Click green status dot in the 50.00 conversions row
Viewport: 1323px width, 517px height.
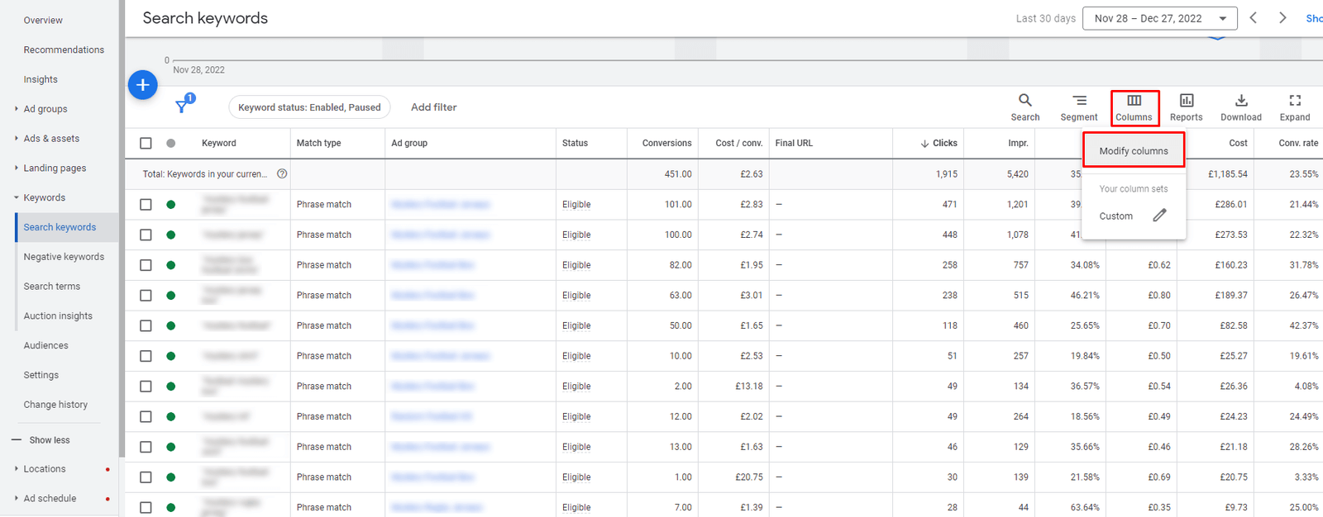tap(171, 325)
